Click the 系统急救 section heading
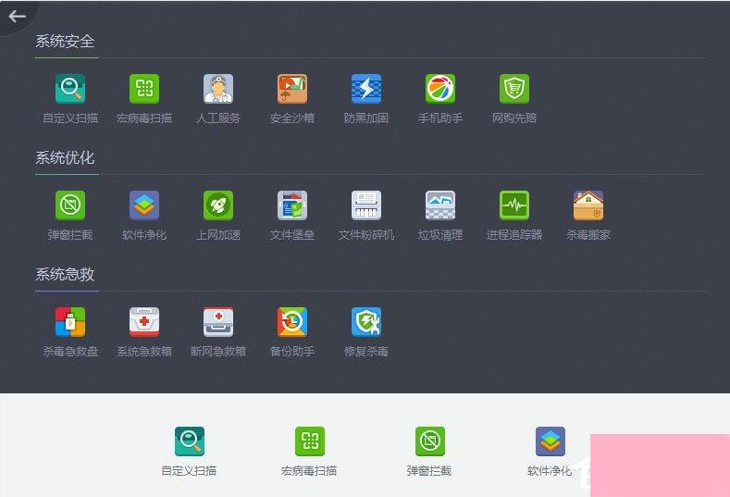The image size is (730, 497). coord(65,274)
